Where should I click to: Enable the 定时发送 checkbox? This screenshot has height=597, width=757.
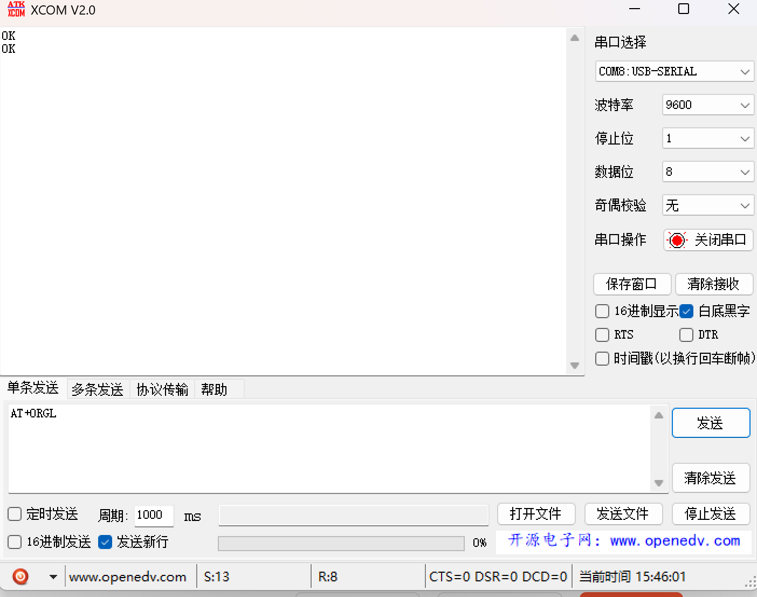(x=15, y=514)
